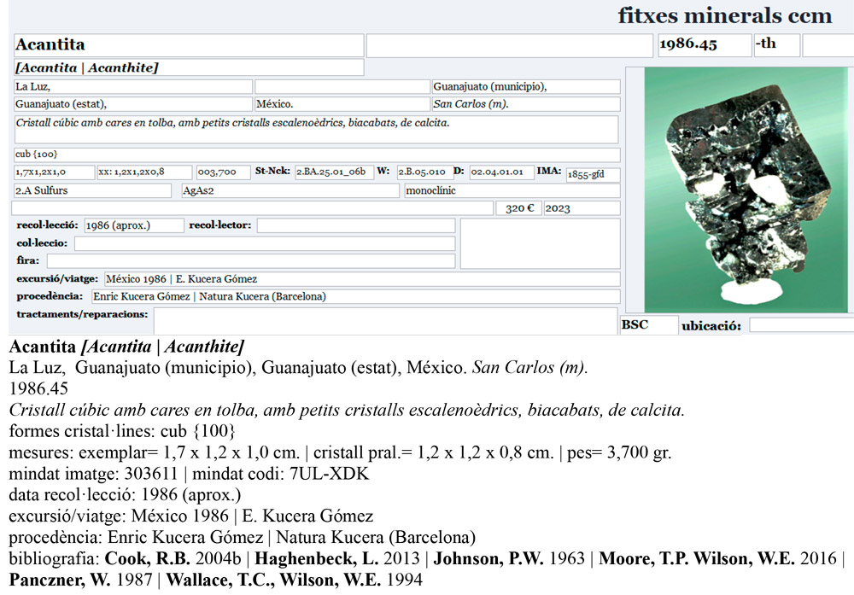The height and width of the screenshot is (595, 854).
Task: Click the acanthite specimen photo
Action: tap(739, 190)
